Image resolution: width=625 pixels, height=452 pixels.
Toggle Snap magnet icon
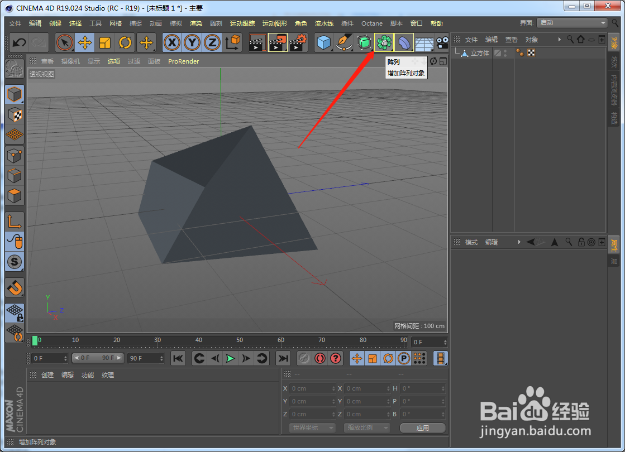tap(15, 287)
